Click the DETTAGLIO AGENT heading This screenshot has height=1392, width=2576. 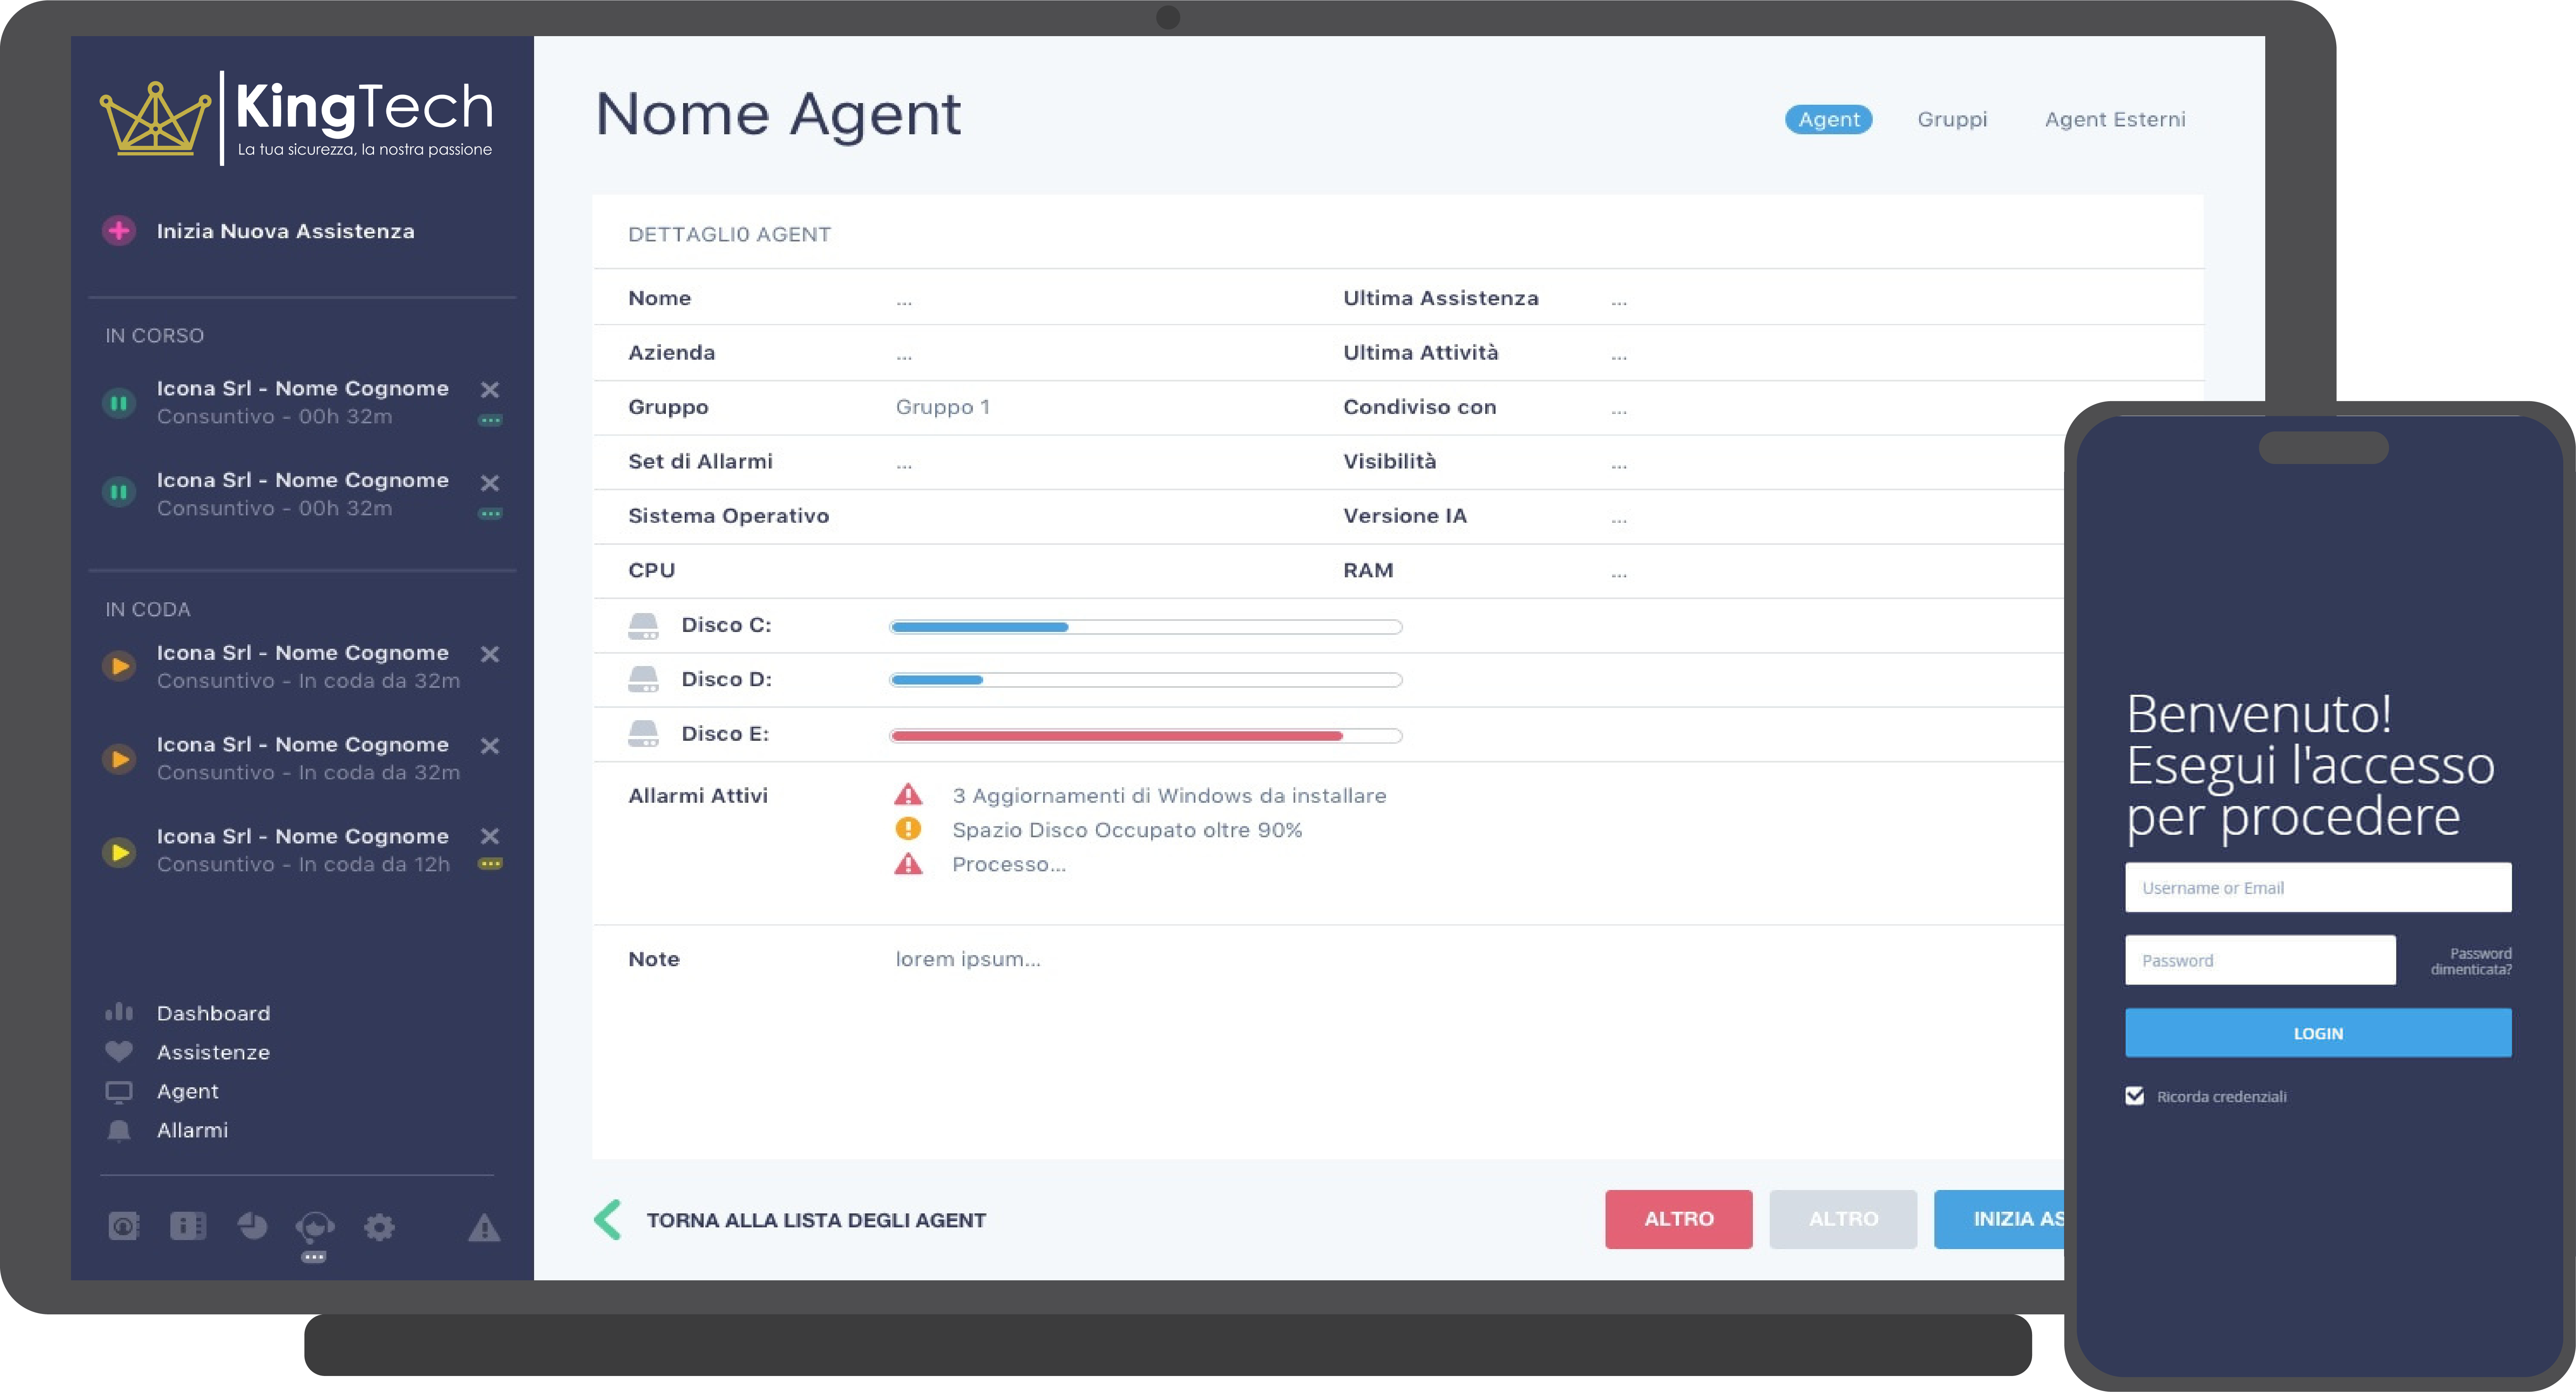729,234
